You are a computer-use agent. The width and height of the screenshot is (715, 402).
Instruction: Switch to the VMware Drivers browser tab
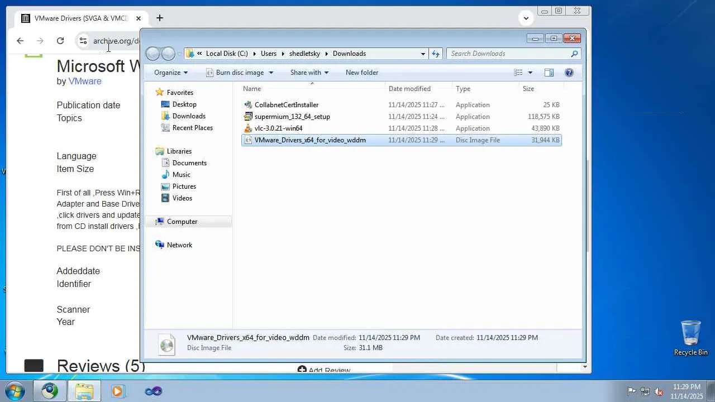coord(83,18)
